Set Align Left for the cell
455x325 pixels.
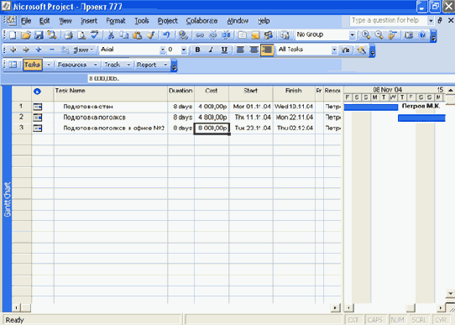240,50
